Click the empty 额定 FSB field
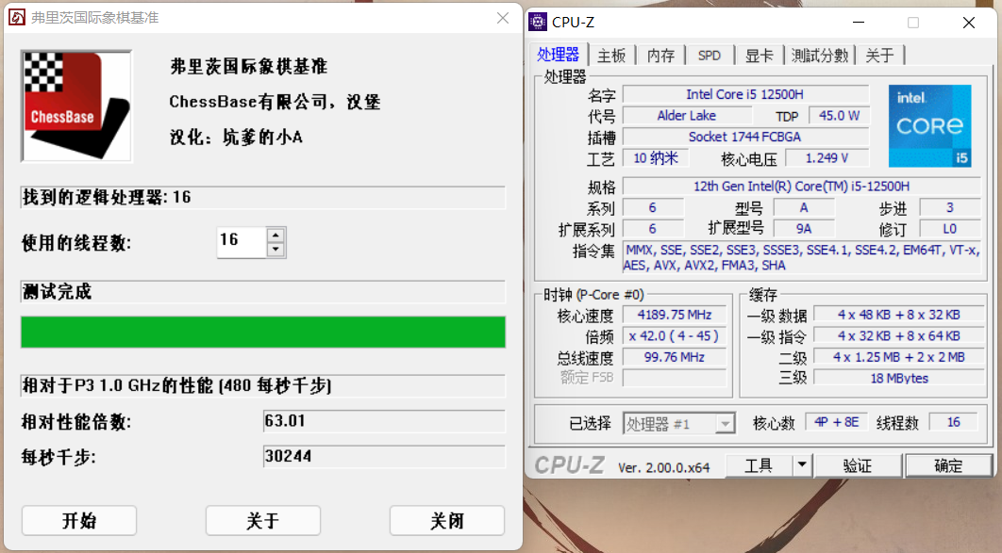This screenshot has height=553, width=1002. [675, 378]
